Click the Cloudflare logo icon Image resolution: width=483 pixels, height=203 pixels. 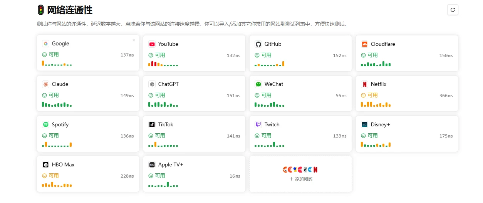click(x=364, y=44)
